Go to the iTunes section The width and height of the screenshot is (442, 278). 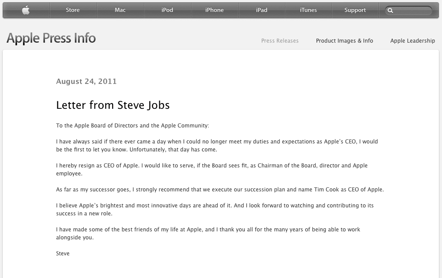tap(308, 10)
